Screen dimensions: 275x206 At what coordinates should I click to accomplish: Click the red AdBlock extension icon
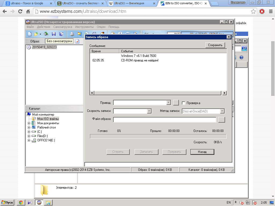[x=262, y=12]
